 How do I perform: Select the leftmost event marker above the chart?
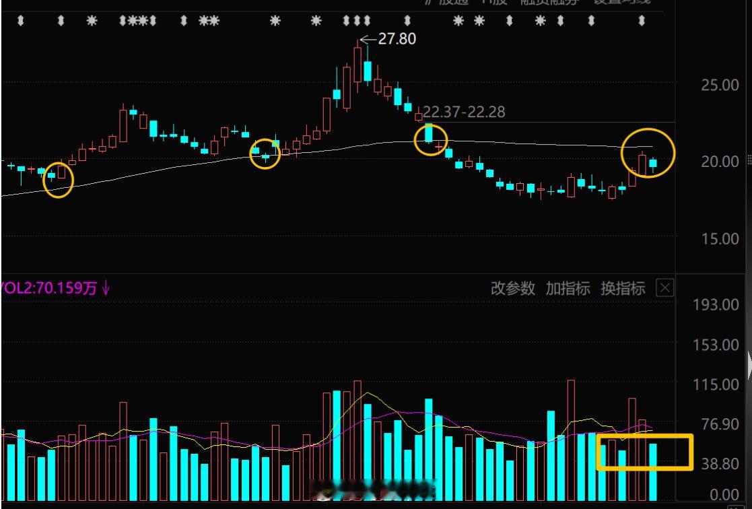pos(20,21)
